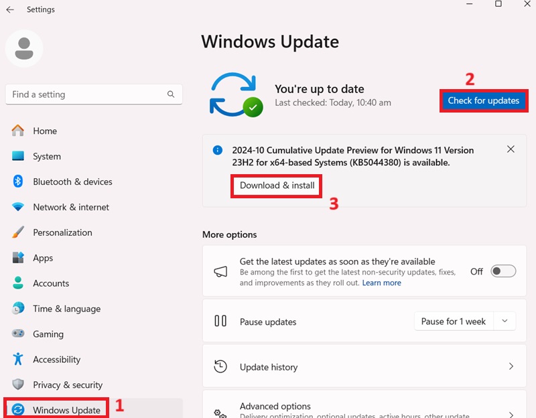Minimize the Settings window
Viewport: 536px width, 418px height.
(x=470, y=4)
